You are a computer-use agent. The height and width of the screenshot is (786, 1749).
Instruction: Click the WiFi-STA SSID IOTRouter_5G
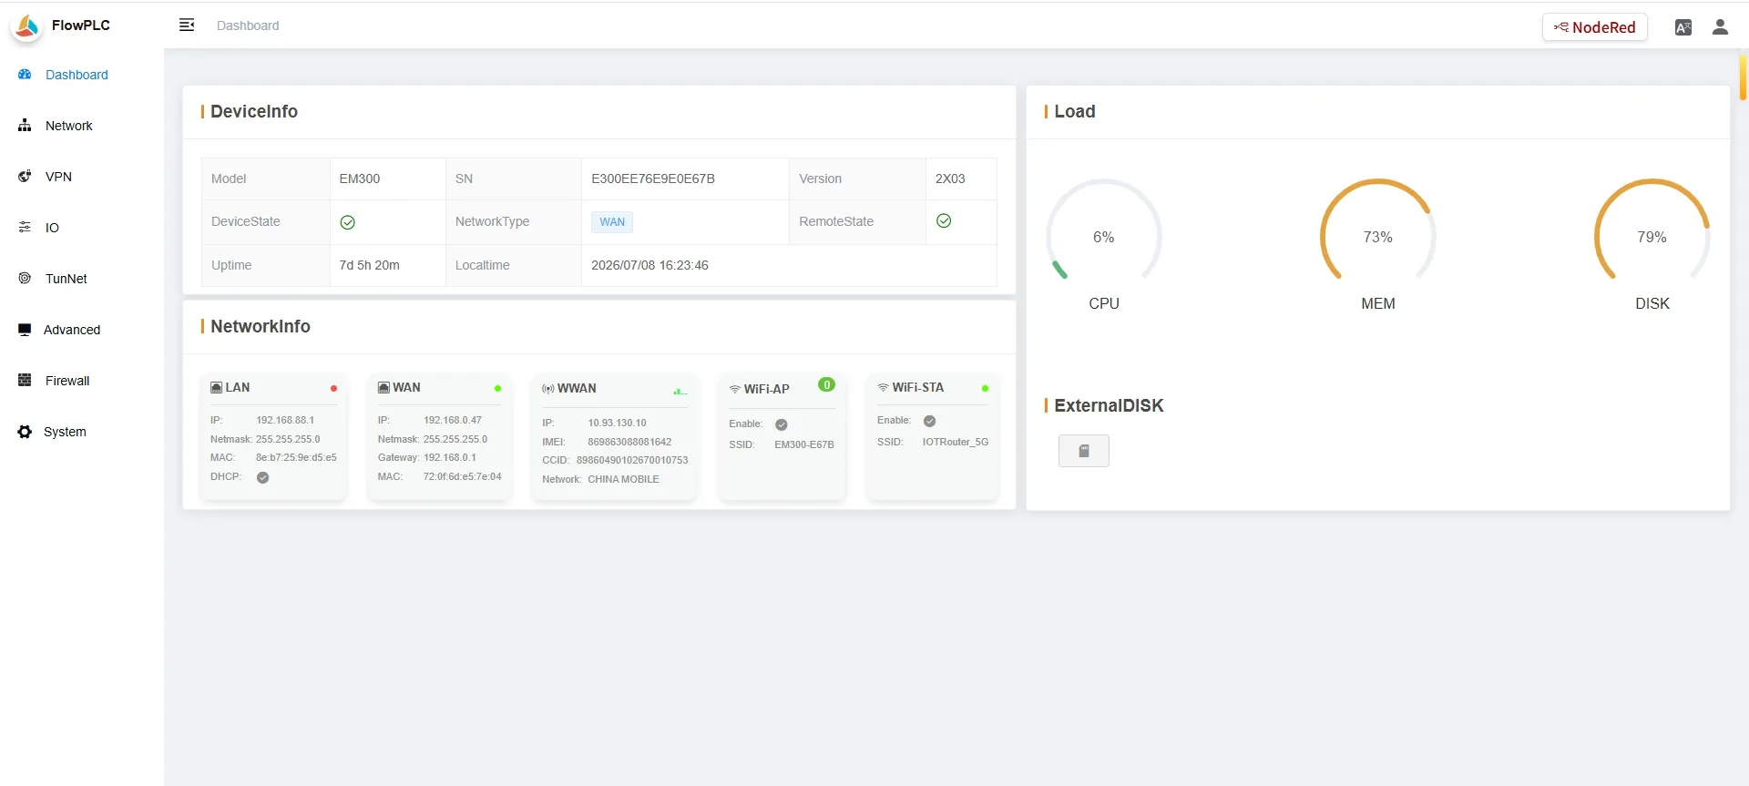956,443
